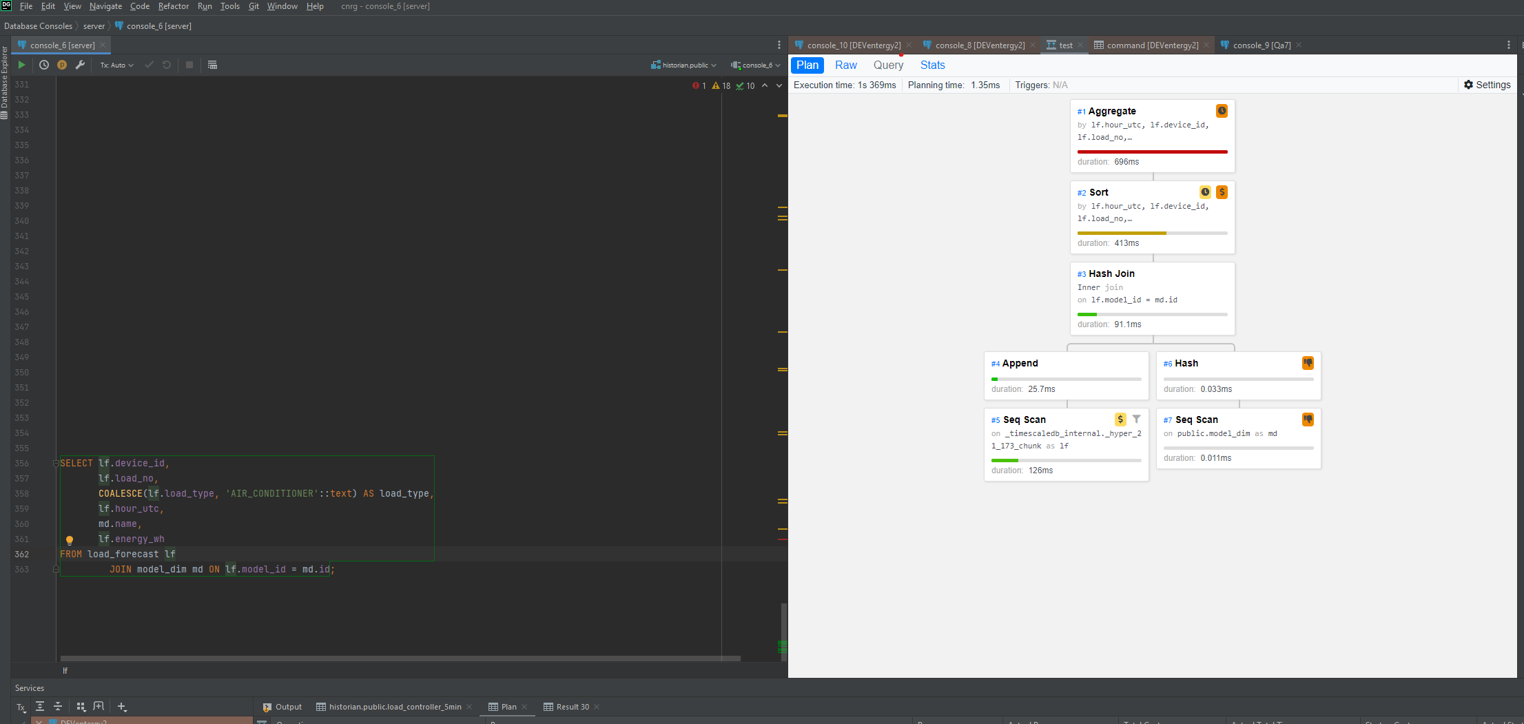Viewport: 1524px width, 724px height.
Task: Open the Refactor menu
Action: coord(174,6)
